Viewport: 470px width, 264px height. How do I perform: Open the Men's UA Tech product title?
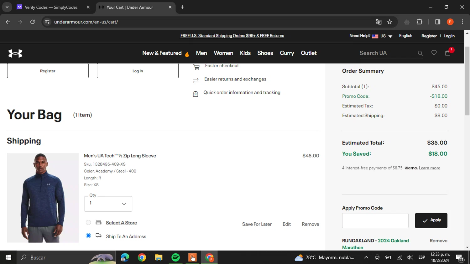(120, 156)
